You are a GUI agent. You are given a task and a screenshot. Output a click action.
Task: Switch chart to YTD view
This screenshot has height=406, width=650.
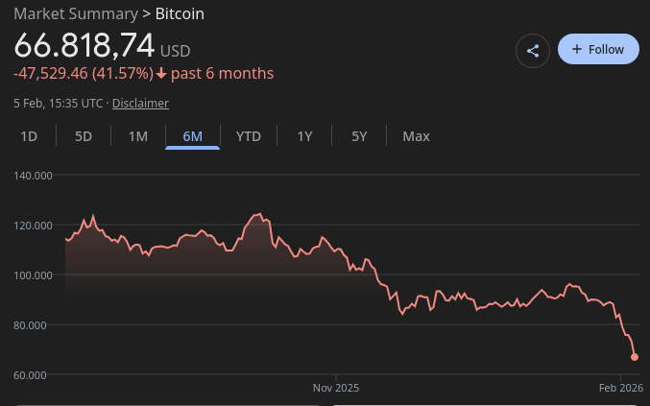[249, 136]
